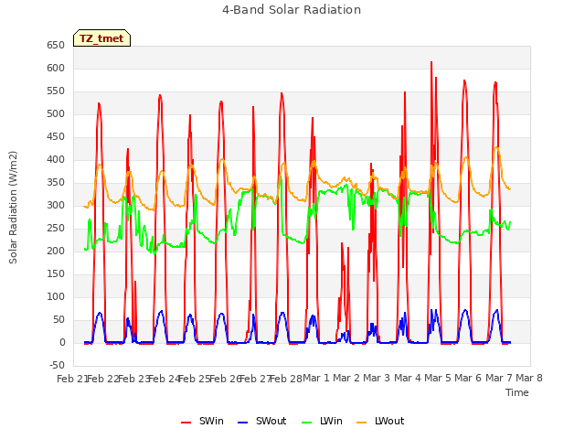The height and width of the screenshot is (439, 585).
Task: Click the 650 y-axis tick label
Action: (x=56, y=46)
